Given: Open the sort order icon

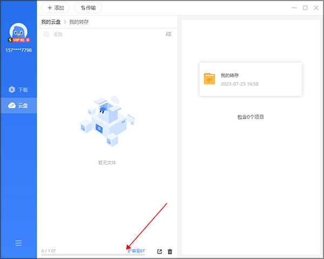Looking at the screenshot, I should pyautogui.click(x=168, y=34).
